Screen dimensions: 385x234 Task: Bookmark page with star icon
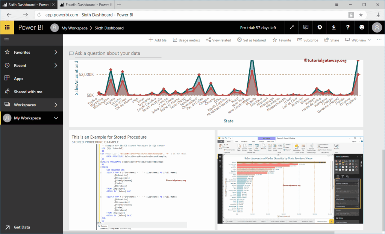[361, 15]
